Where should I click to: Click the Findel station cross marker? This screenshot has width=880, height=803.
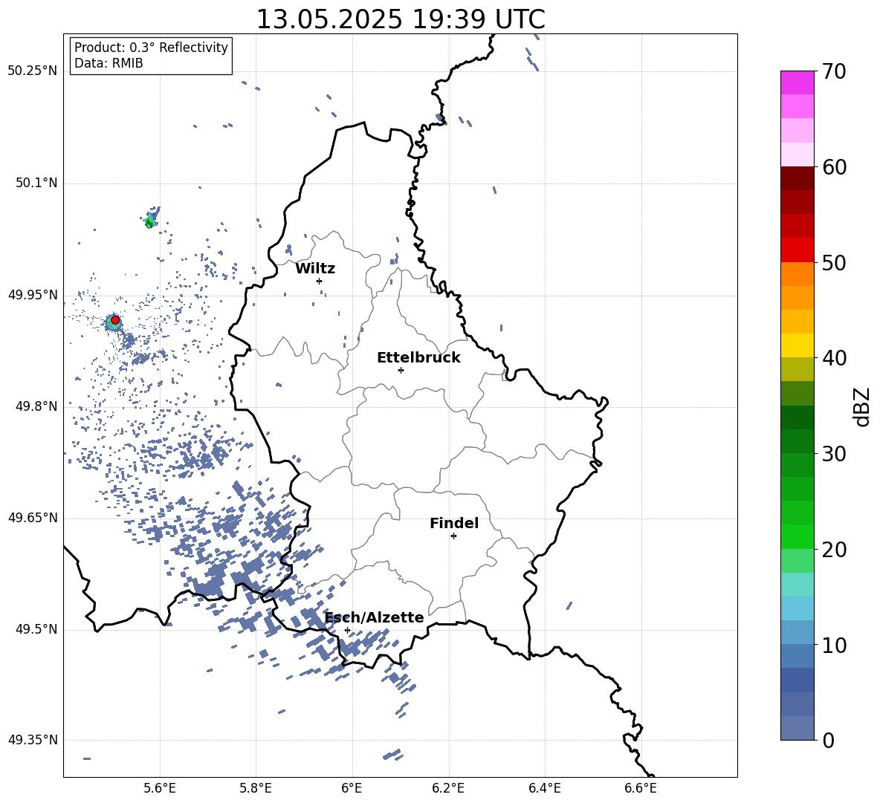(453, 536)
